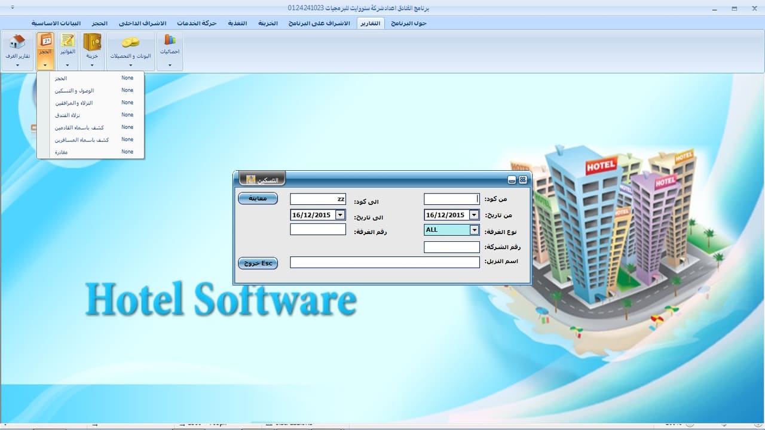
Task: Click the من تاريخ date value 16/12/2015
Action: click(445, 215)
